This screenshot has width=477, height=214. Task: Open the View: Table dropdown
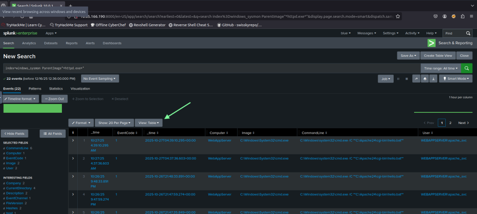149,123
